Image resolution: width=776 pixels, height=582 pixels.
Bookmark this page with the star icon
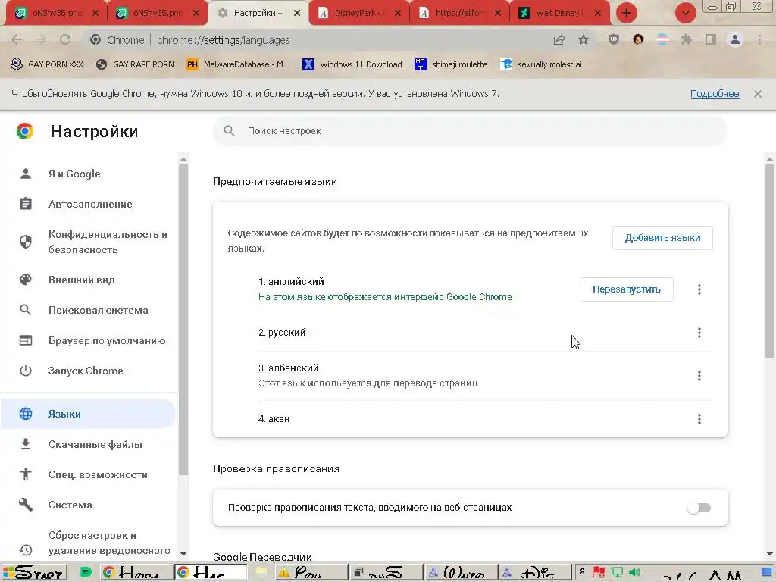pos(584,39)
